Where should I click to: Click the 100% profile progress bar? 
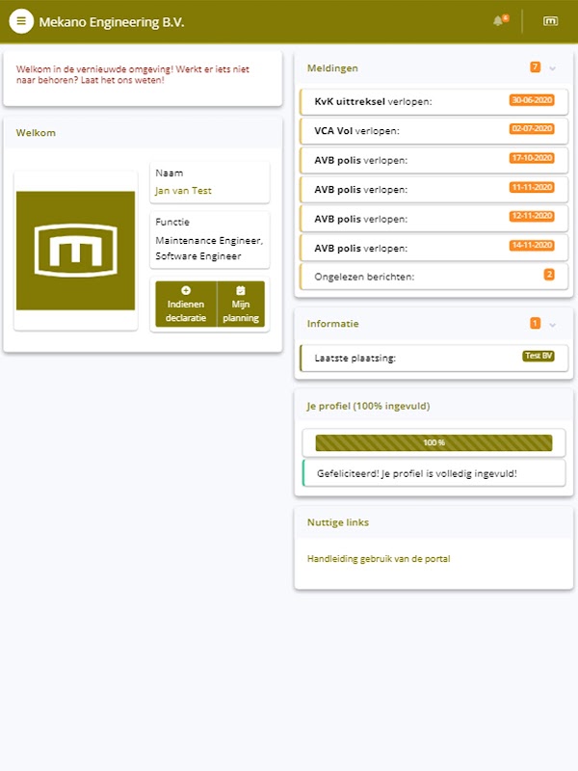(x=433, y=442)
